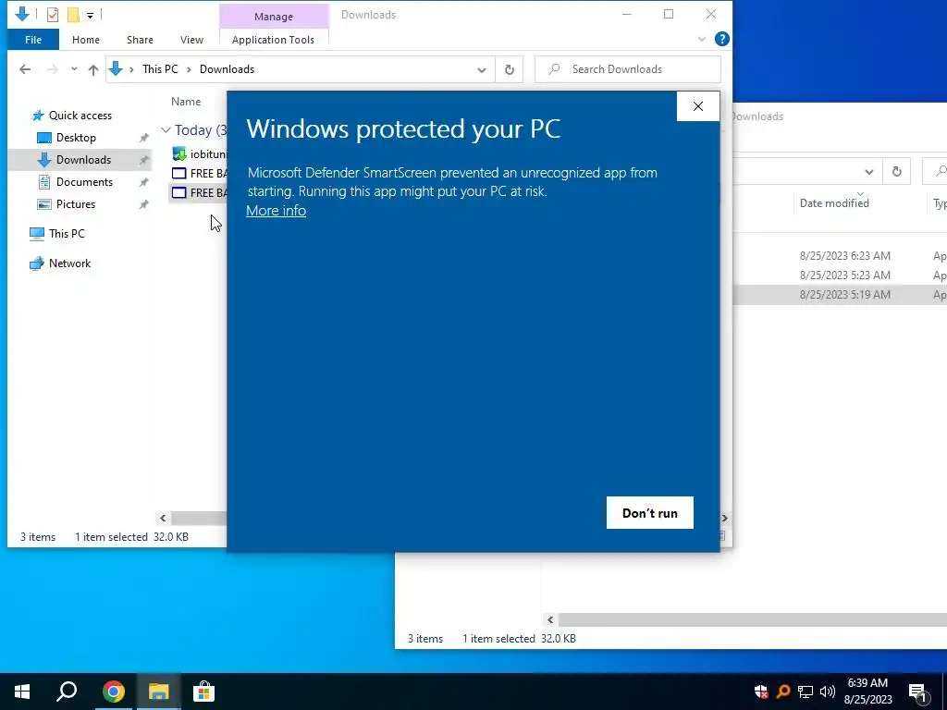The height and width of the screenshot is (710, 947).
Task: Click the Name column header
Action: pyautogui.click(x=185, y=102)
